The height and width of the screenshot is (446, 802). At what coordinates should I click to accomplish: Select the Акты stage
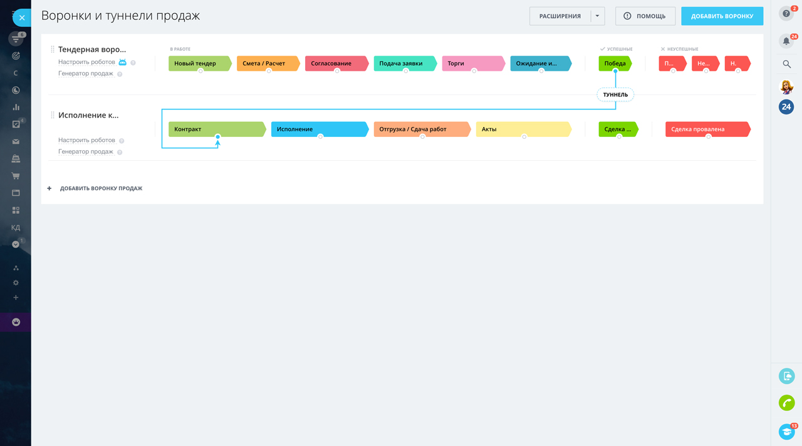[x=524, y=129]
